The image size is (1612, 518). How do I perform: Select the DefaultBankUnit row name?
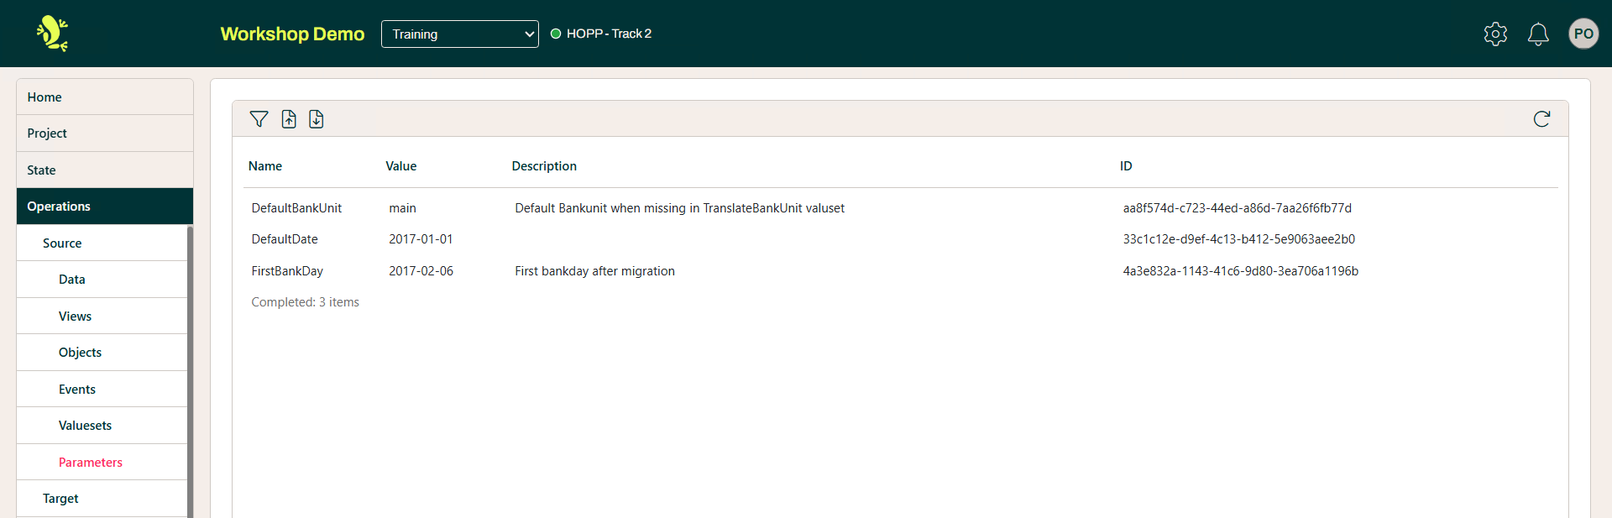(x=296, y=208)
